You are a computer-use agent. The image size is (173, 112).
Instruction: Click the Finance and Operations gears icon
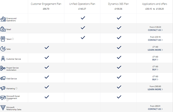(x=3, y=19)
